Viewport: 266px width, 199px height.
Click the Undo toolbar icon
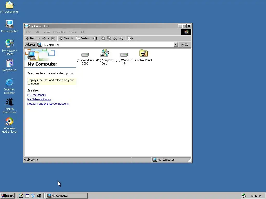pos(121,38)
